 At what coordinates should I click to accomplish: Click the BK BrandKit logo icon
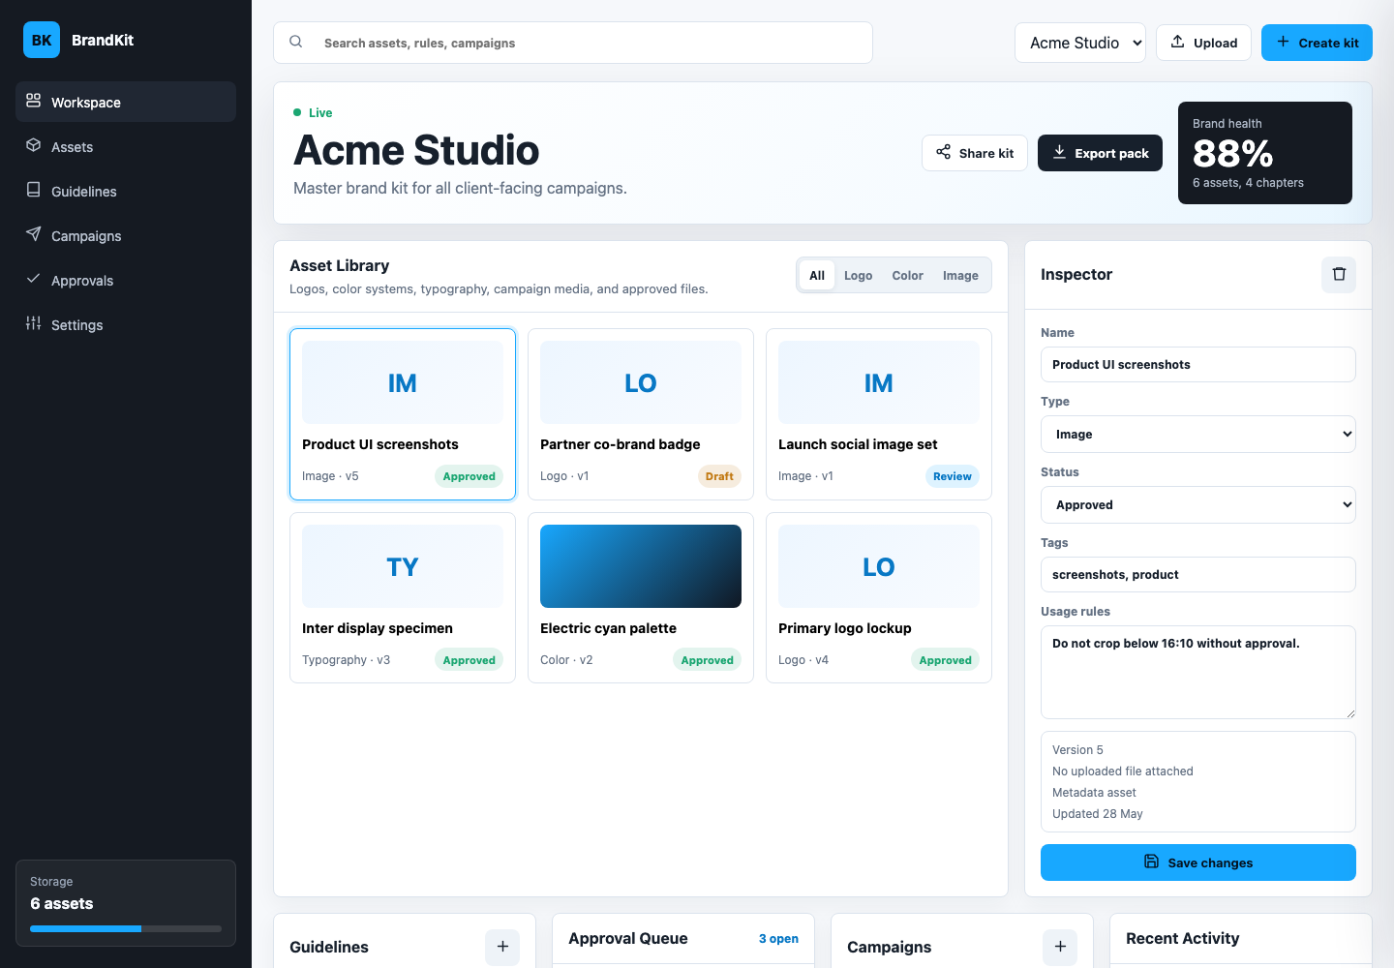42,40
